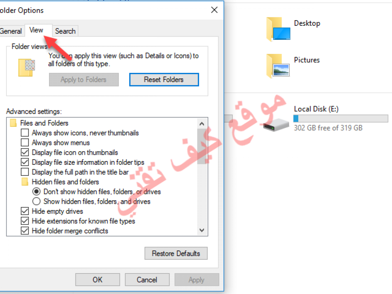Click the Files and Folders folder icon
Viewport: 392px width, 294px height.
[13, 123]
